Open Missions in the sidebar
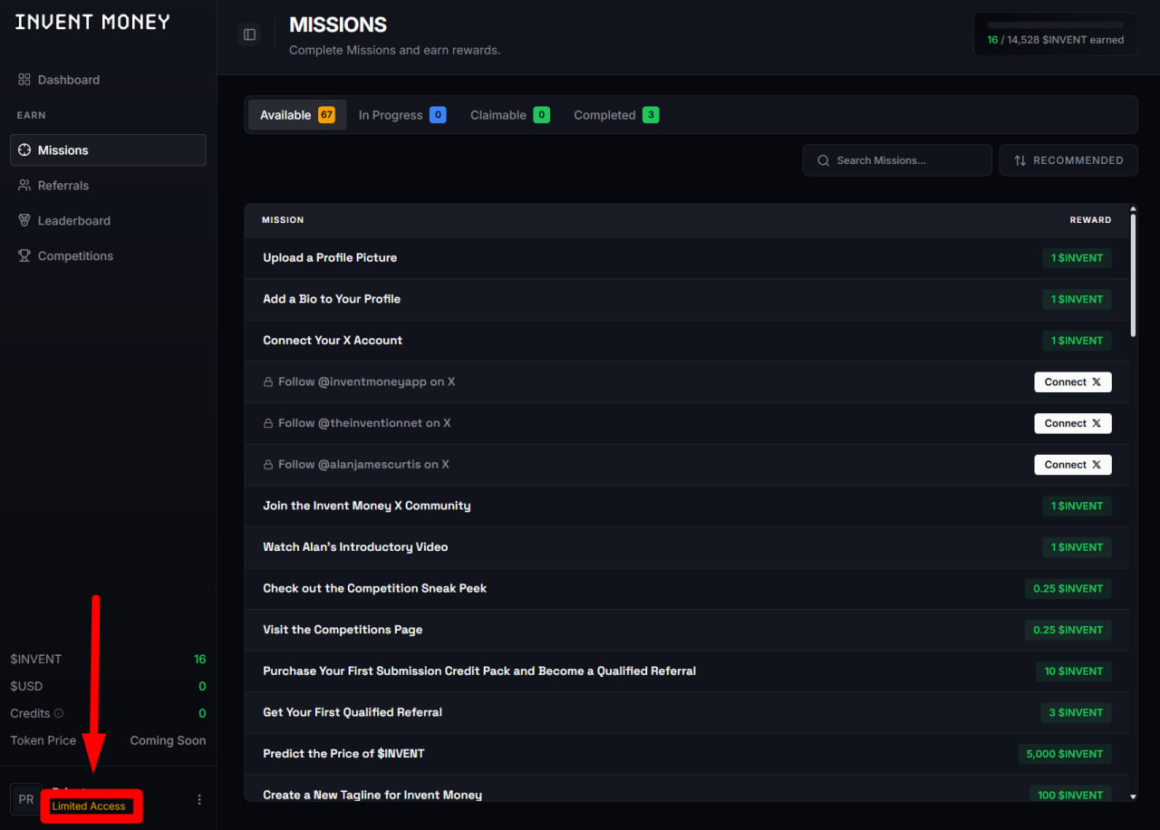1160x830 pixels. (108, 150)
